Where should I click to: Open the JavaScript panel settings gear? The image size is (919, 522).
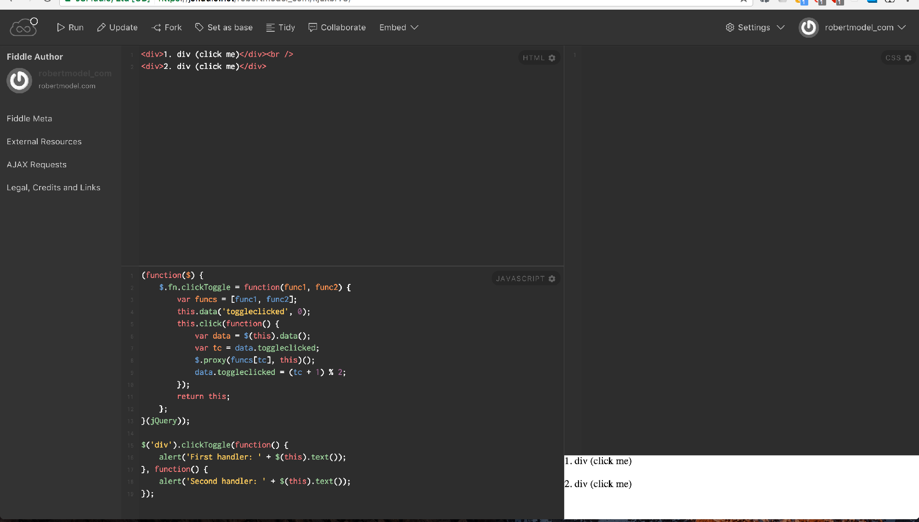[551, 278]
